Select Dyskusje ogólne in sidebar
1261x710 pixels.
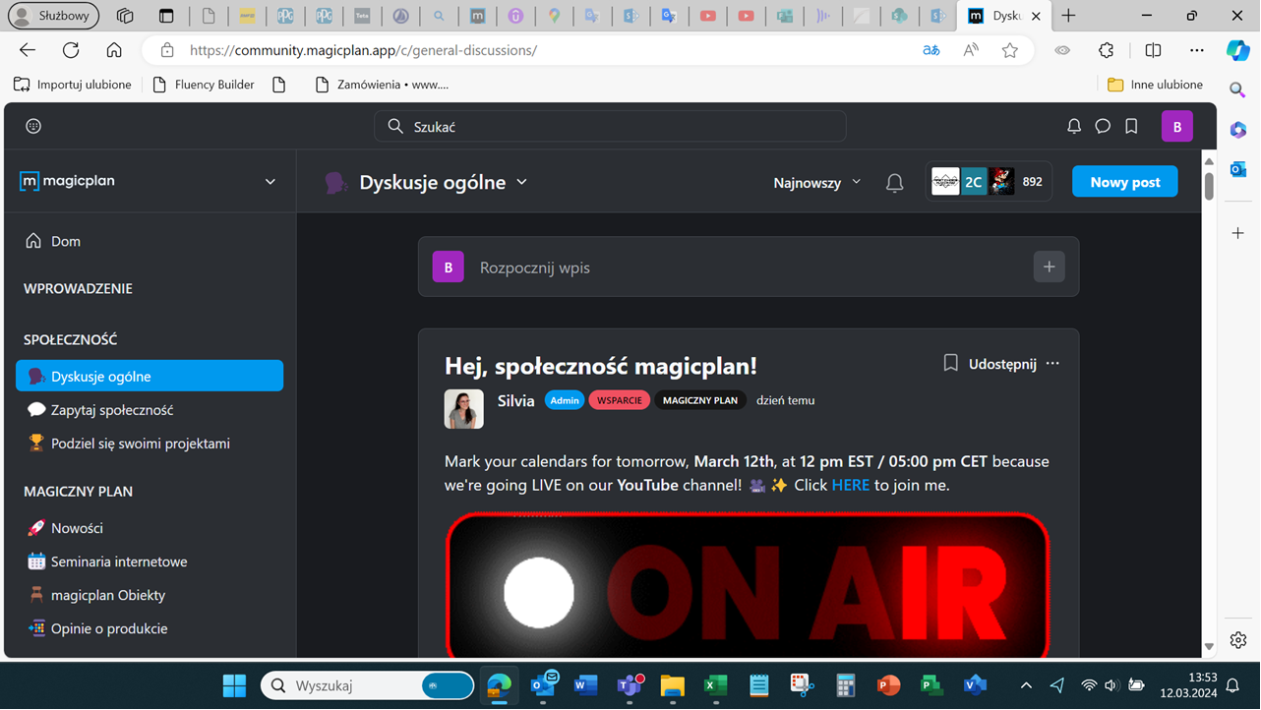coord(150,376)
